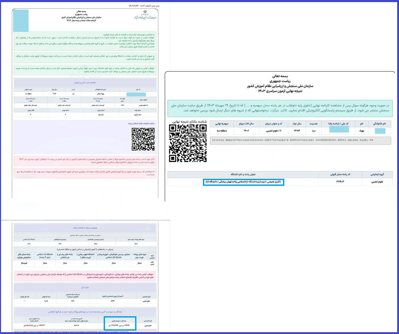Click the blue redacted photo box in the report header
The width and height of the screenshot is (399, 334).
(x=21, y=21)
